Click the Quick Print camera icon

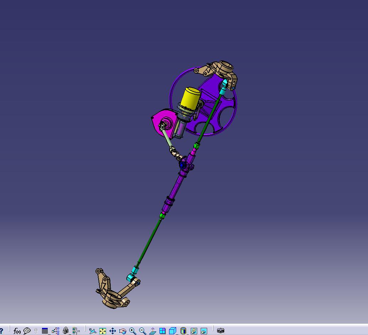[220, 331]
